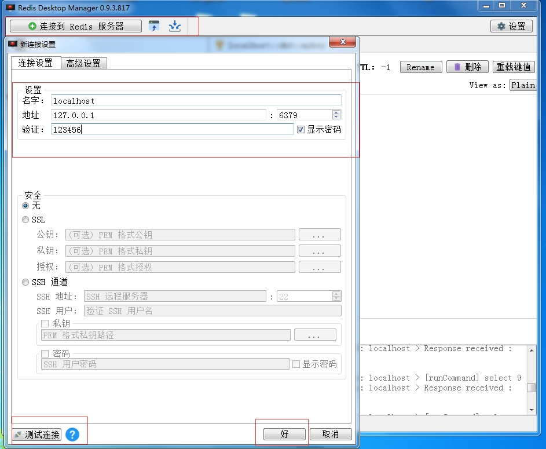Click the name field containing localhost

pyautogui.click(x=196, y=101)
